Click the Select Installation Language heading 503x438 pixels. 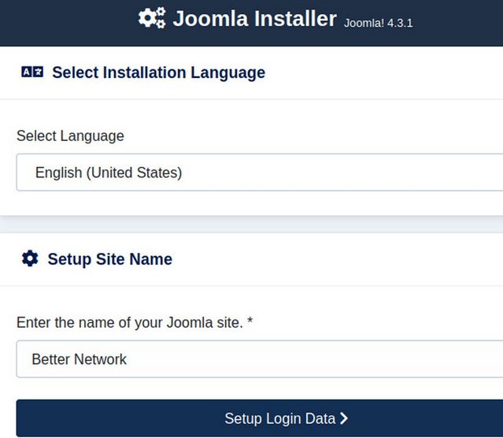[158, 72]
